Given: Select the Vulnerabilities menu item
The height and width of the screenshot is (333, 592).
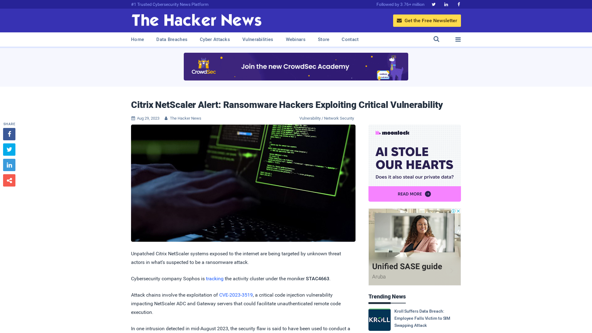Looking at the screenshot, I should pos(258,39).
